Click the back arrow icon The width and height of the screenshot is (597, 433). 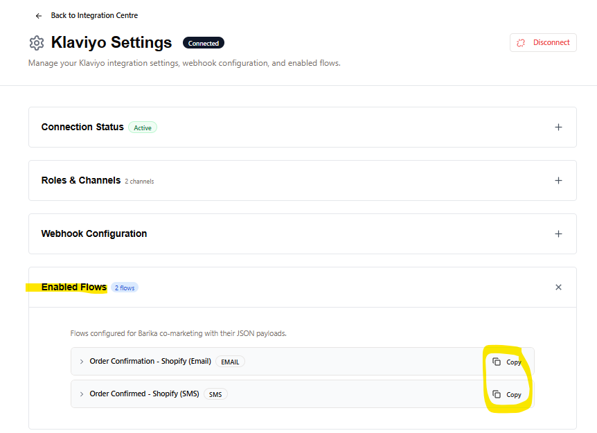pyautogui.click(x=39, y=16)
